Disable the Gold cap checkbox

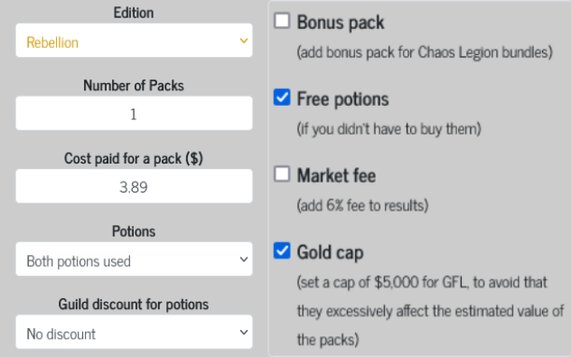[x=282, y=250]
